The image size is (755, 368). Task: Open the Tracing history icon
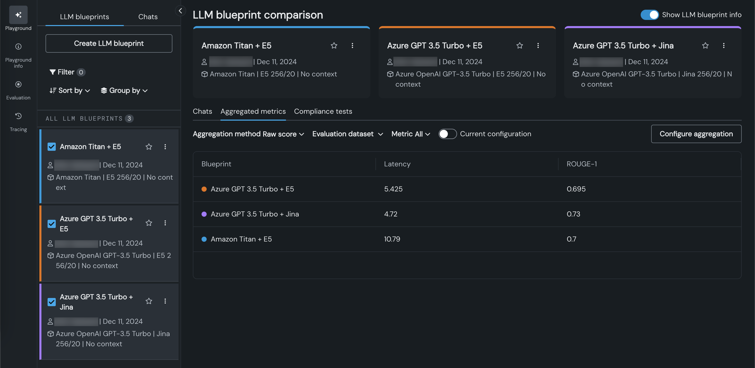18,117
